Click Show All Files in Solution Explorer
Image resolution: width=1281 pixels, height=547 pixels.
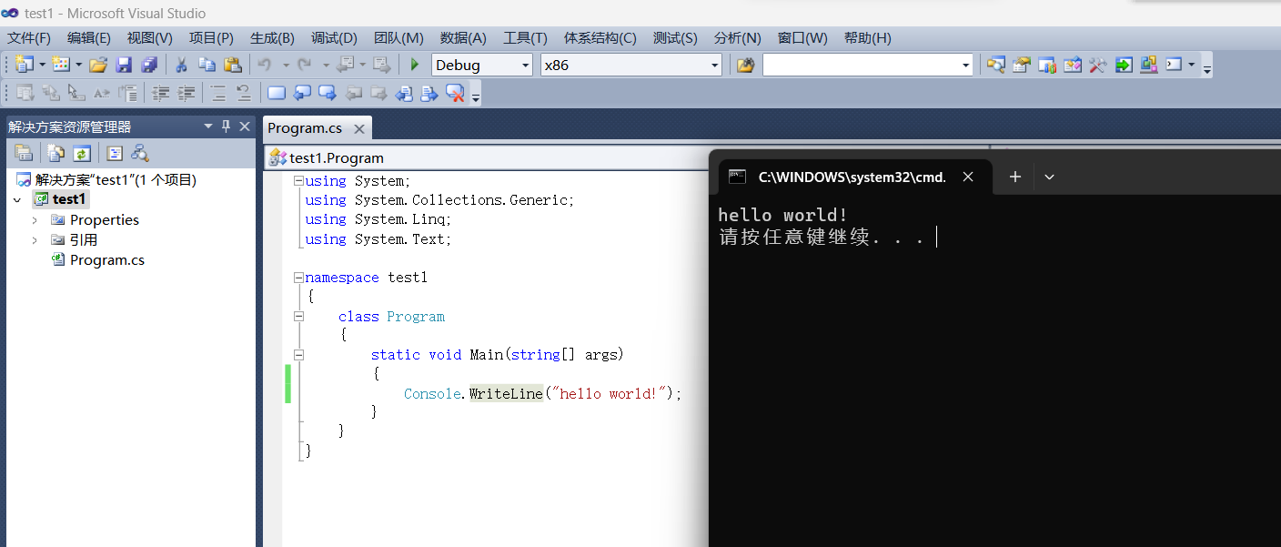(56, 153)
